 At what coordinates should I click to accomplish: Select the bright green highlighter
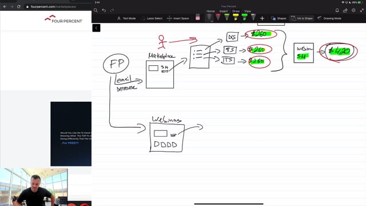point(244,17)
